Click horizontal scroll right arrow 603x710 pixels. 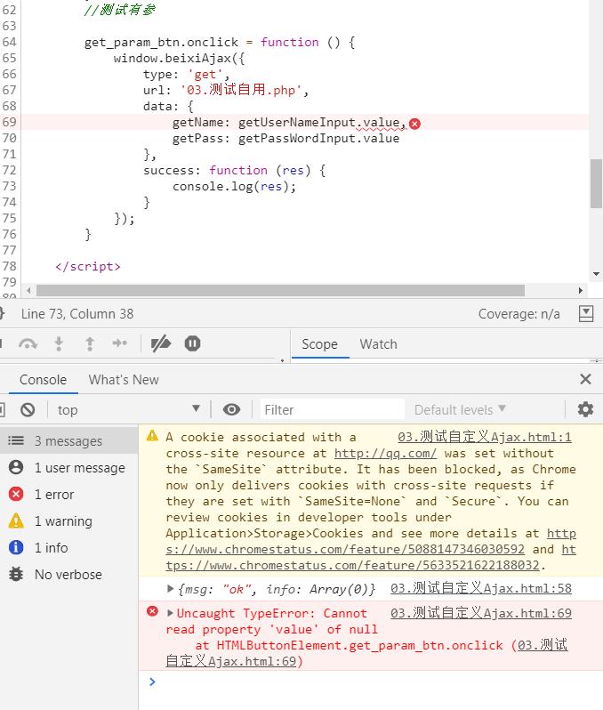pos(581,291)
